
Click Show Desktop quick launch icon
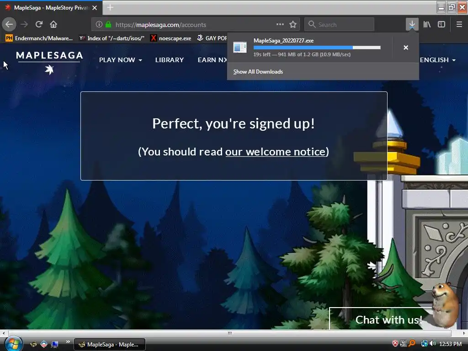pyautogui.click(x=54, y=344)
